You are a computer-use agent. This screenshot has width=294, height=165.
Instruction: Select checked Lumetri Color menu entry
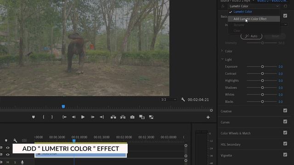[254, 12]
